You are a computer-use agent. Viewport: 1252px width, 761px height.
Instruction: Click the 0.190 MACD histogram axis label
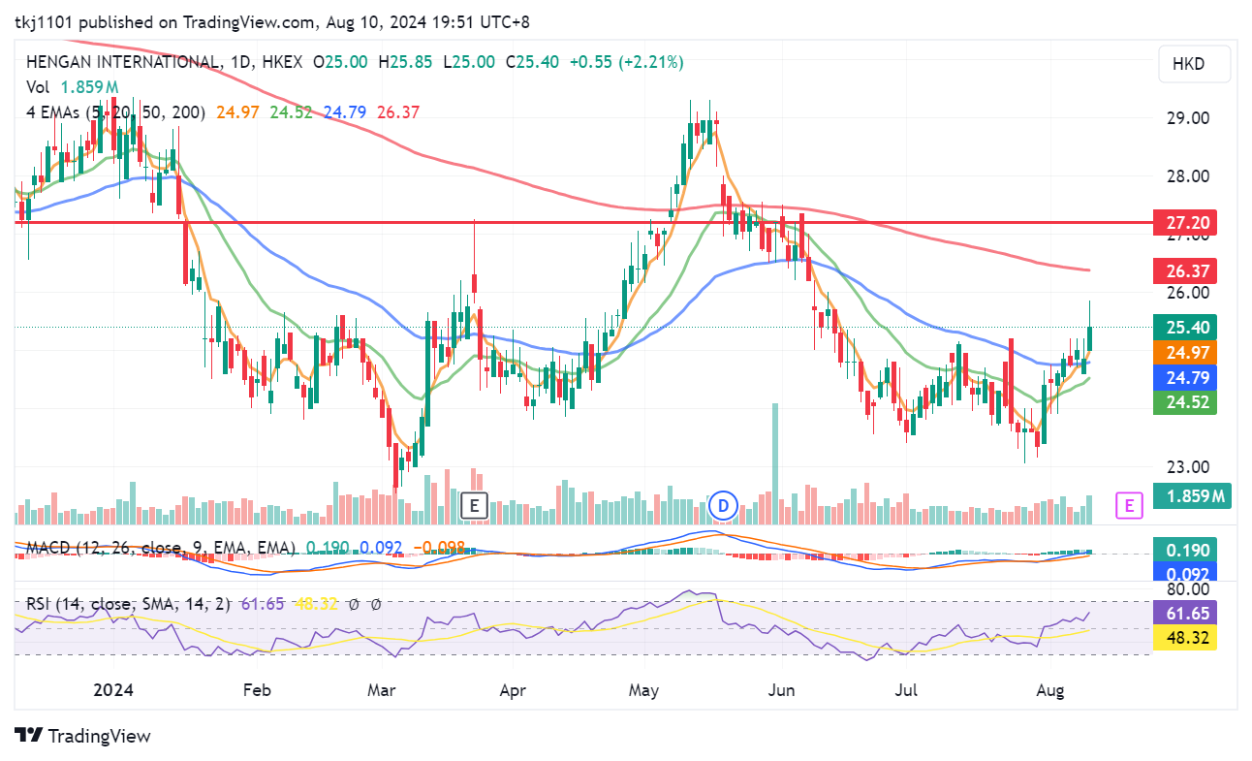[1185, 550]
